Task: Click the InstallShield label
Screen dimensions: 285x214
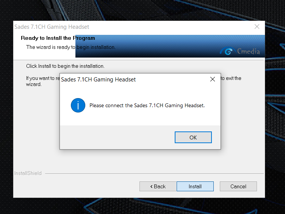Action: (28, 173)
